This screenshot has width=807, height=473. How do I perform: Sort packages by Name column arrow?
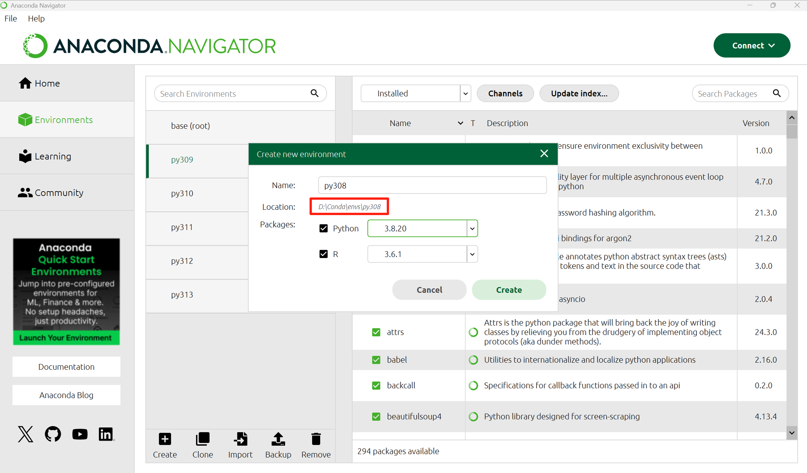pos(460,123)
